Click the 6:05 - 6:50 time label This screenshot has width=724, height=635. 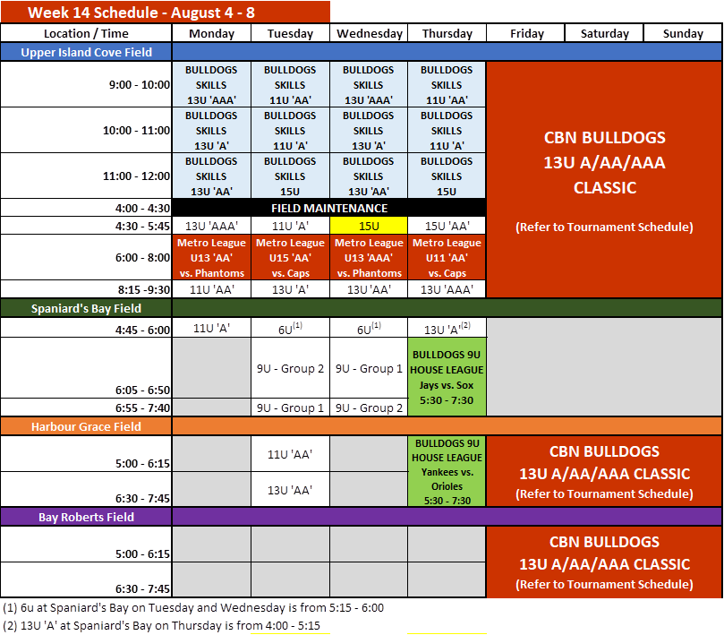coord(86,368)
